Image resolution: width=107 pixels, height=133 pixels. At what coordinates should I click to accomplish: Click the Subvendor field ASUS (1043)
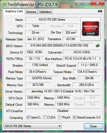[82, 52]
